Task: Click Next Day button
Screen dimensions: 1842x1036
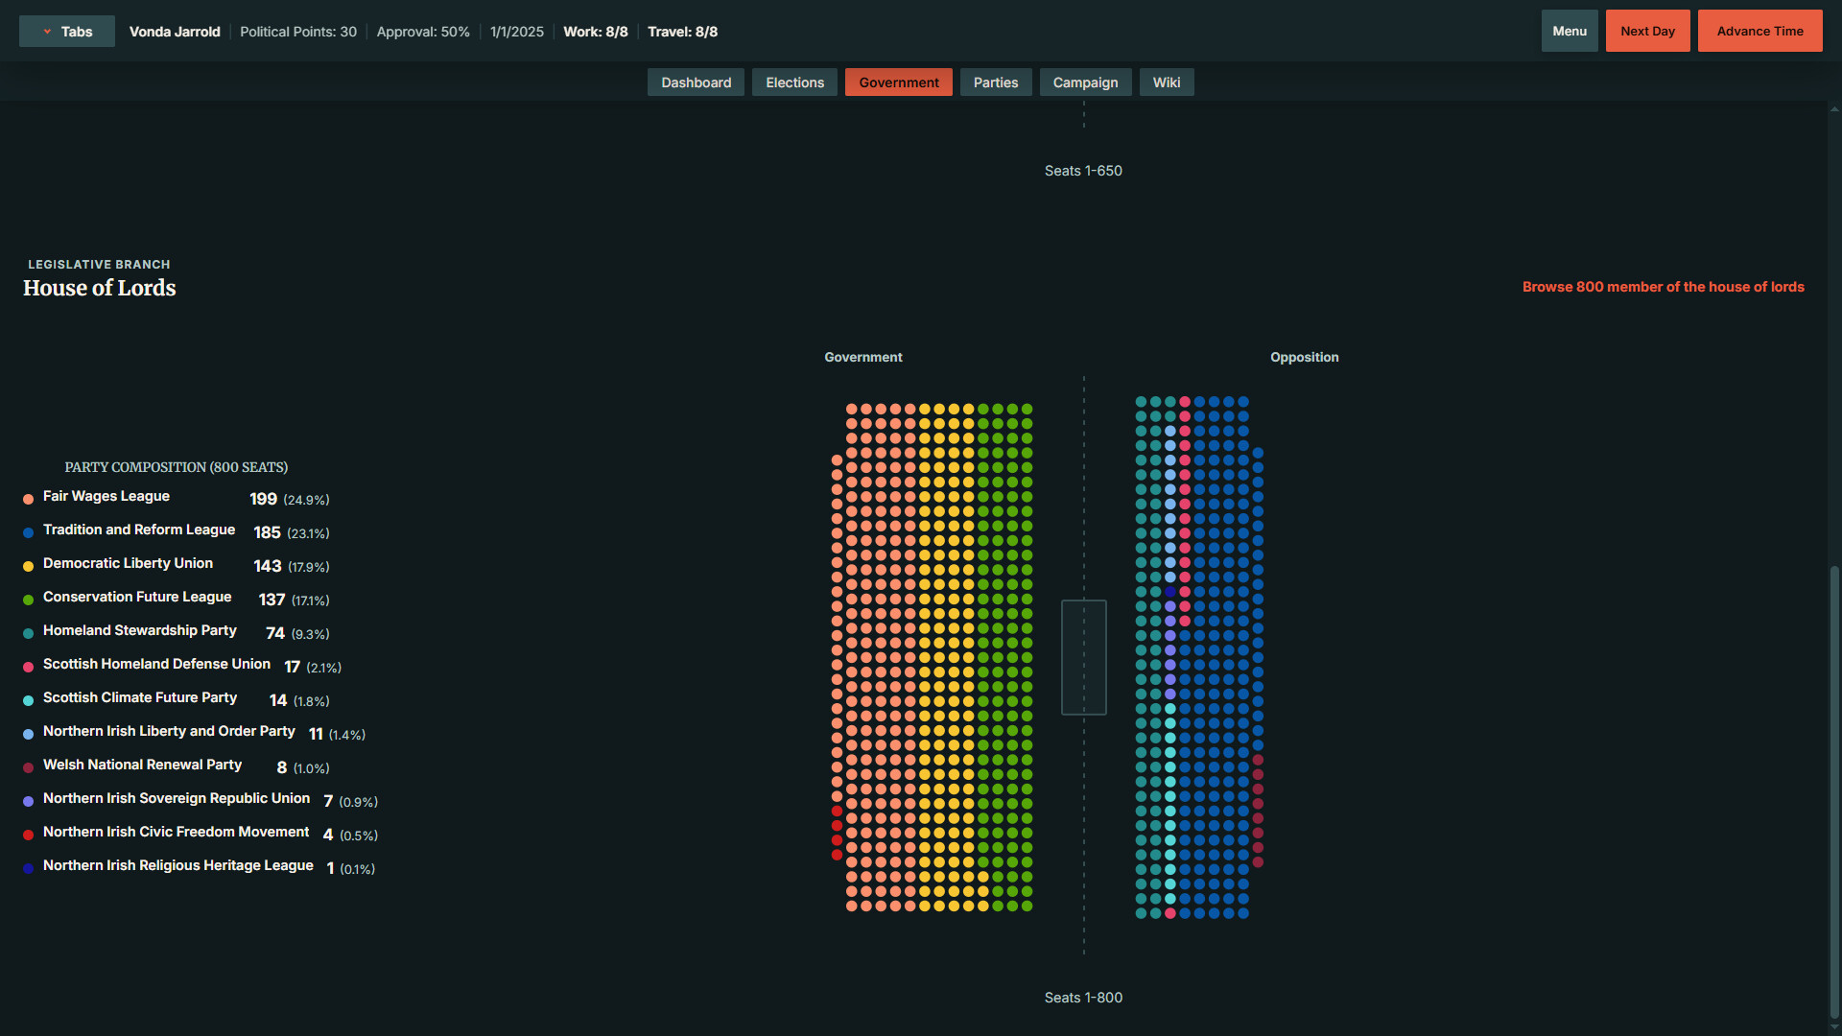Action: [x=1647, y=32]
